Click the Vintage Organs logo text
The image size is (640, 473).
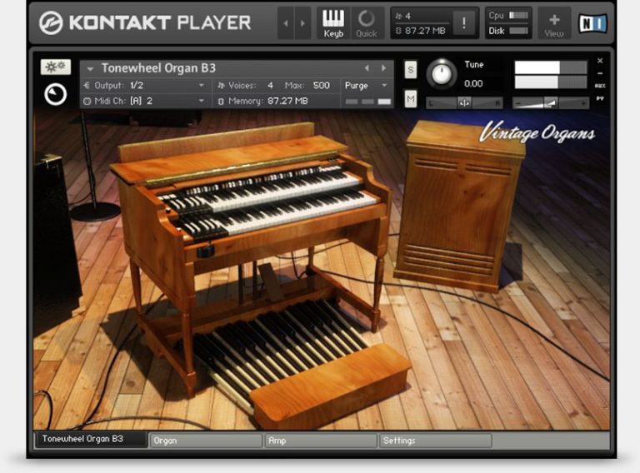point(537,133)
